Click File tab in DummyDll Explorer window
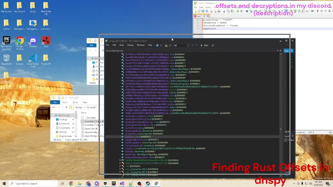This screenshot has height=187, width=333. click(55, 102)
